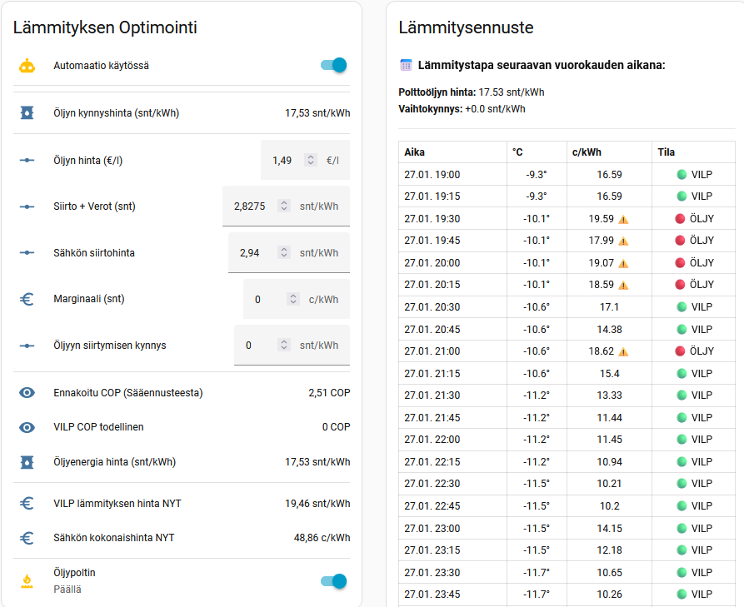
Task: Click the euro icon next to Marginaali
Action: pyautogui.click(x=27, y=299)
